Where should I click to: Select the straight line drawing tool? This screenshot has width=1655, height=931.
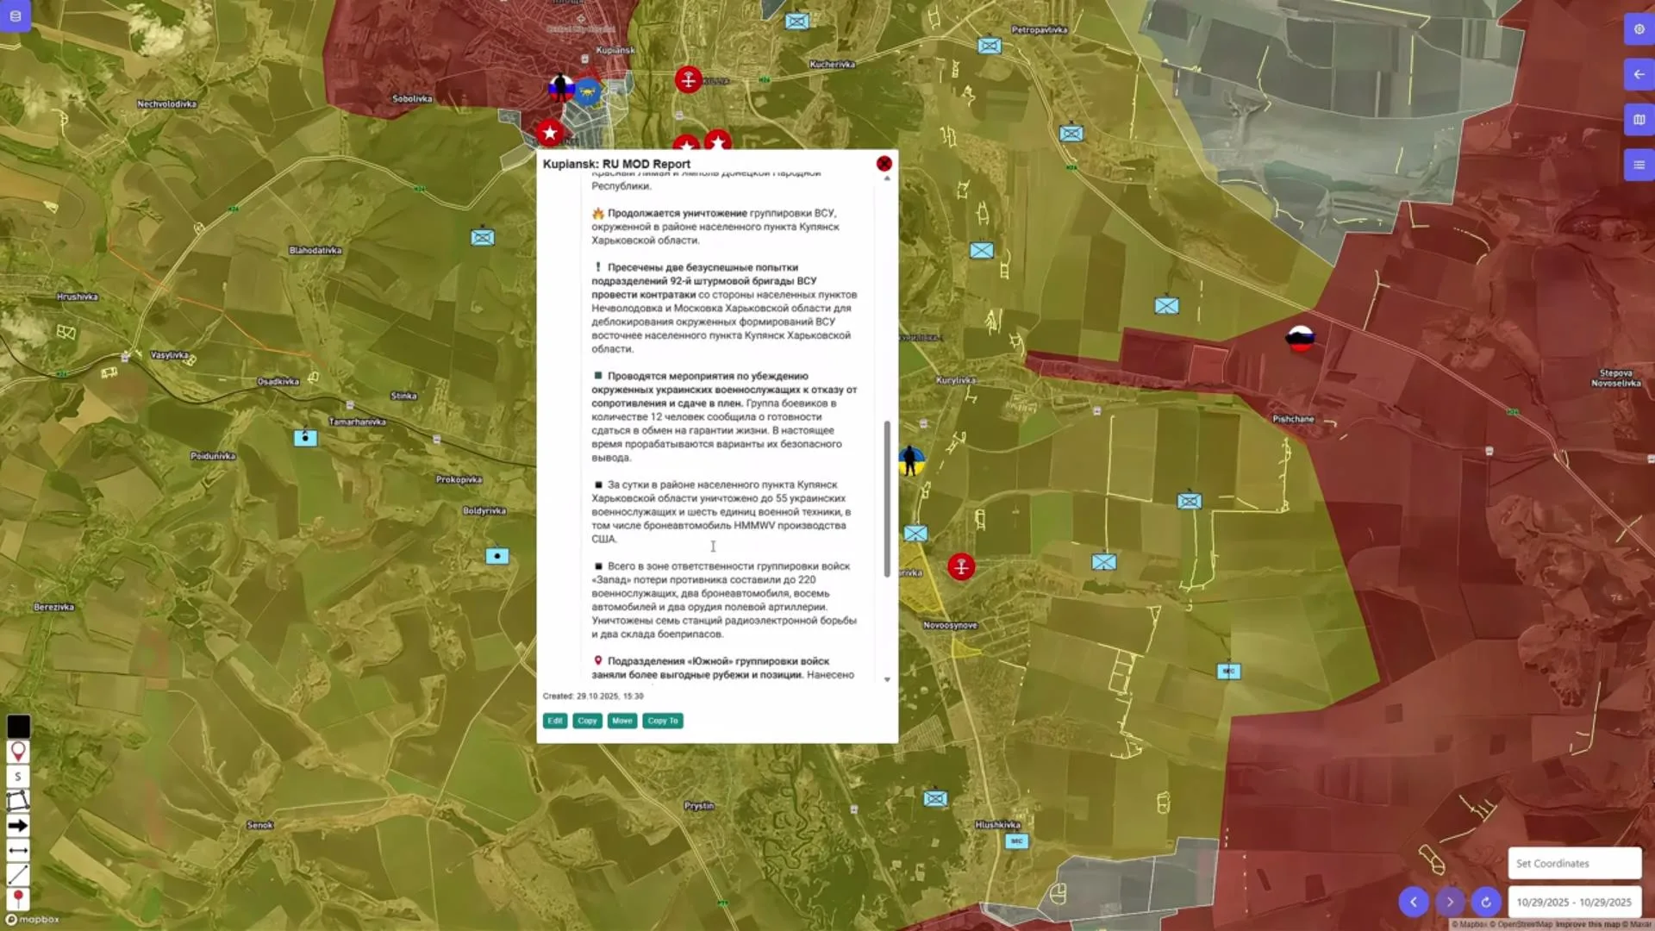coord(18,875)
